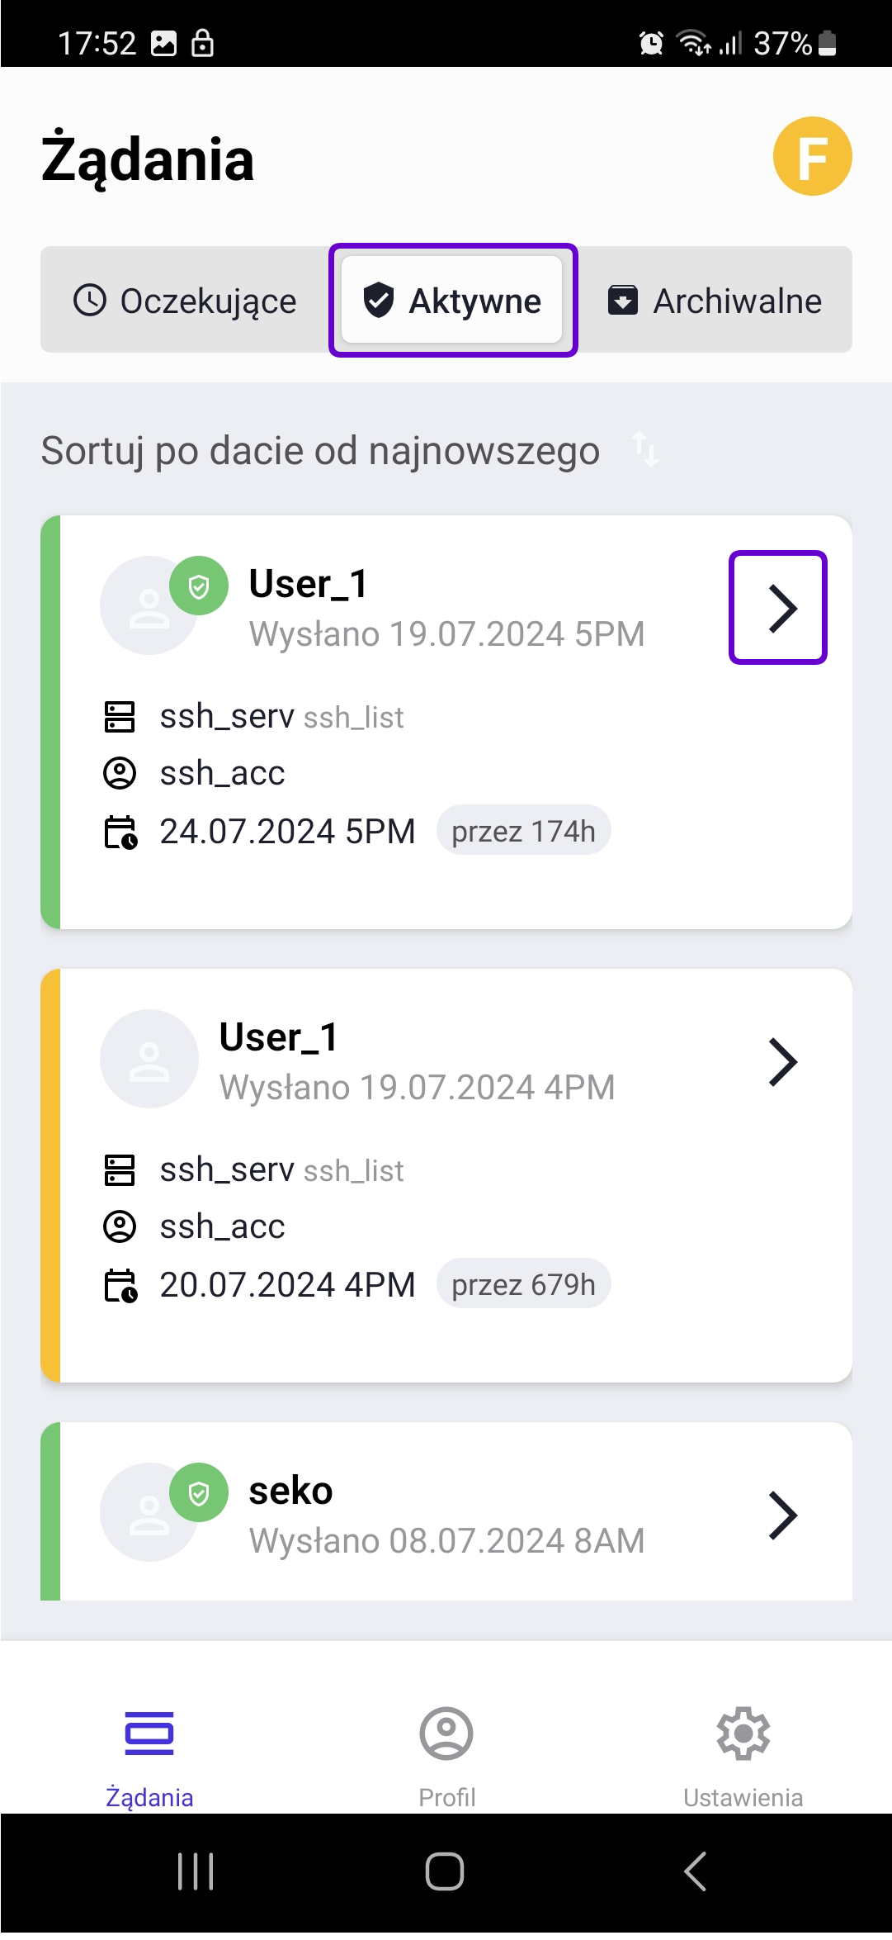The width and height of the screenshot is (892, 1940).
Task: Tap the przez 679h duration badge
Action: point(523,1284)
